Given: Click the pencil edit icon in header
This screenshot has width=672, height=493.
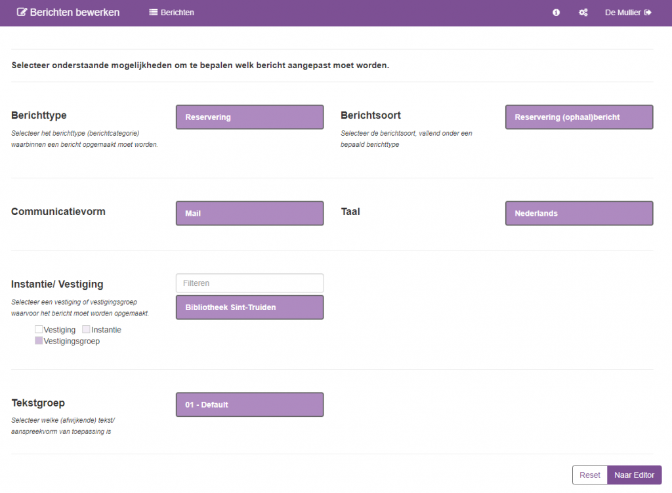Looking at the screenshot, I should tap(22, 12).
